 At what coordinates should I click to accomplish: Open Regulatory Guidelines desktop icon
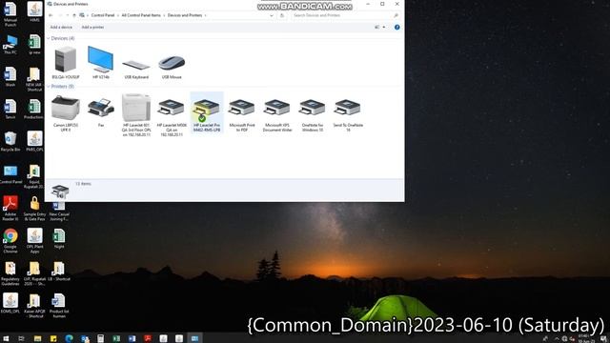point(10,273)
